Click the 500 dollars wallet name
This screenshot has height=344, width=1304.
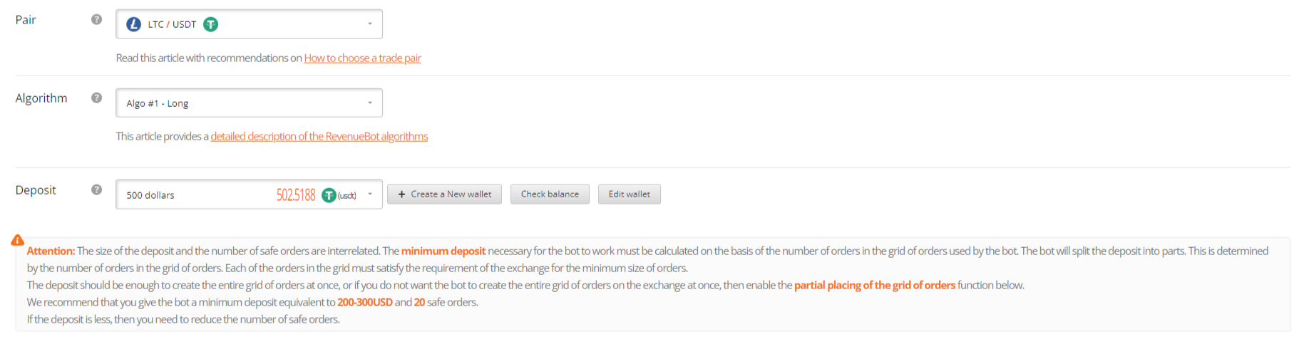coord(150,195)
